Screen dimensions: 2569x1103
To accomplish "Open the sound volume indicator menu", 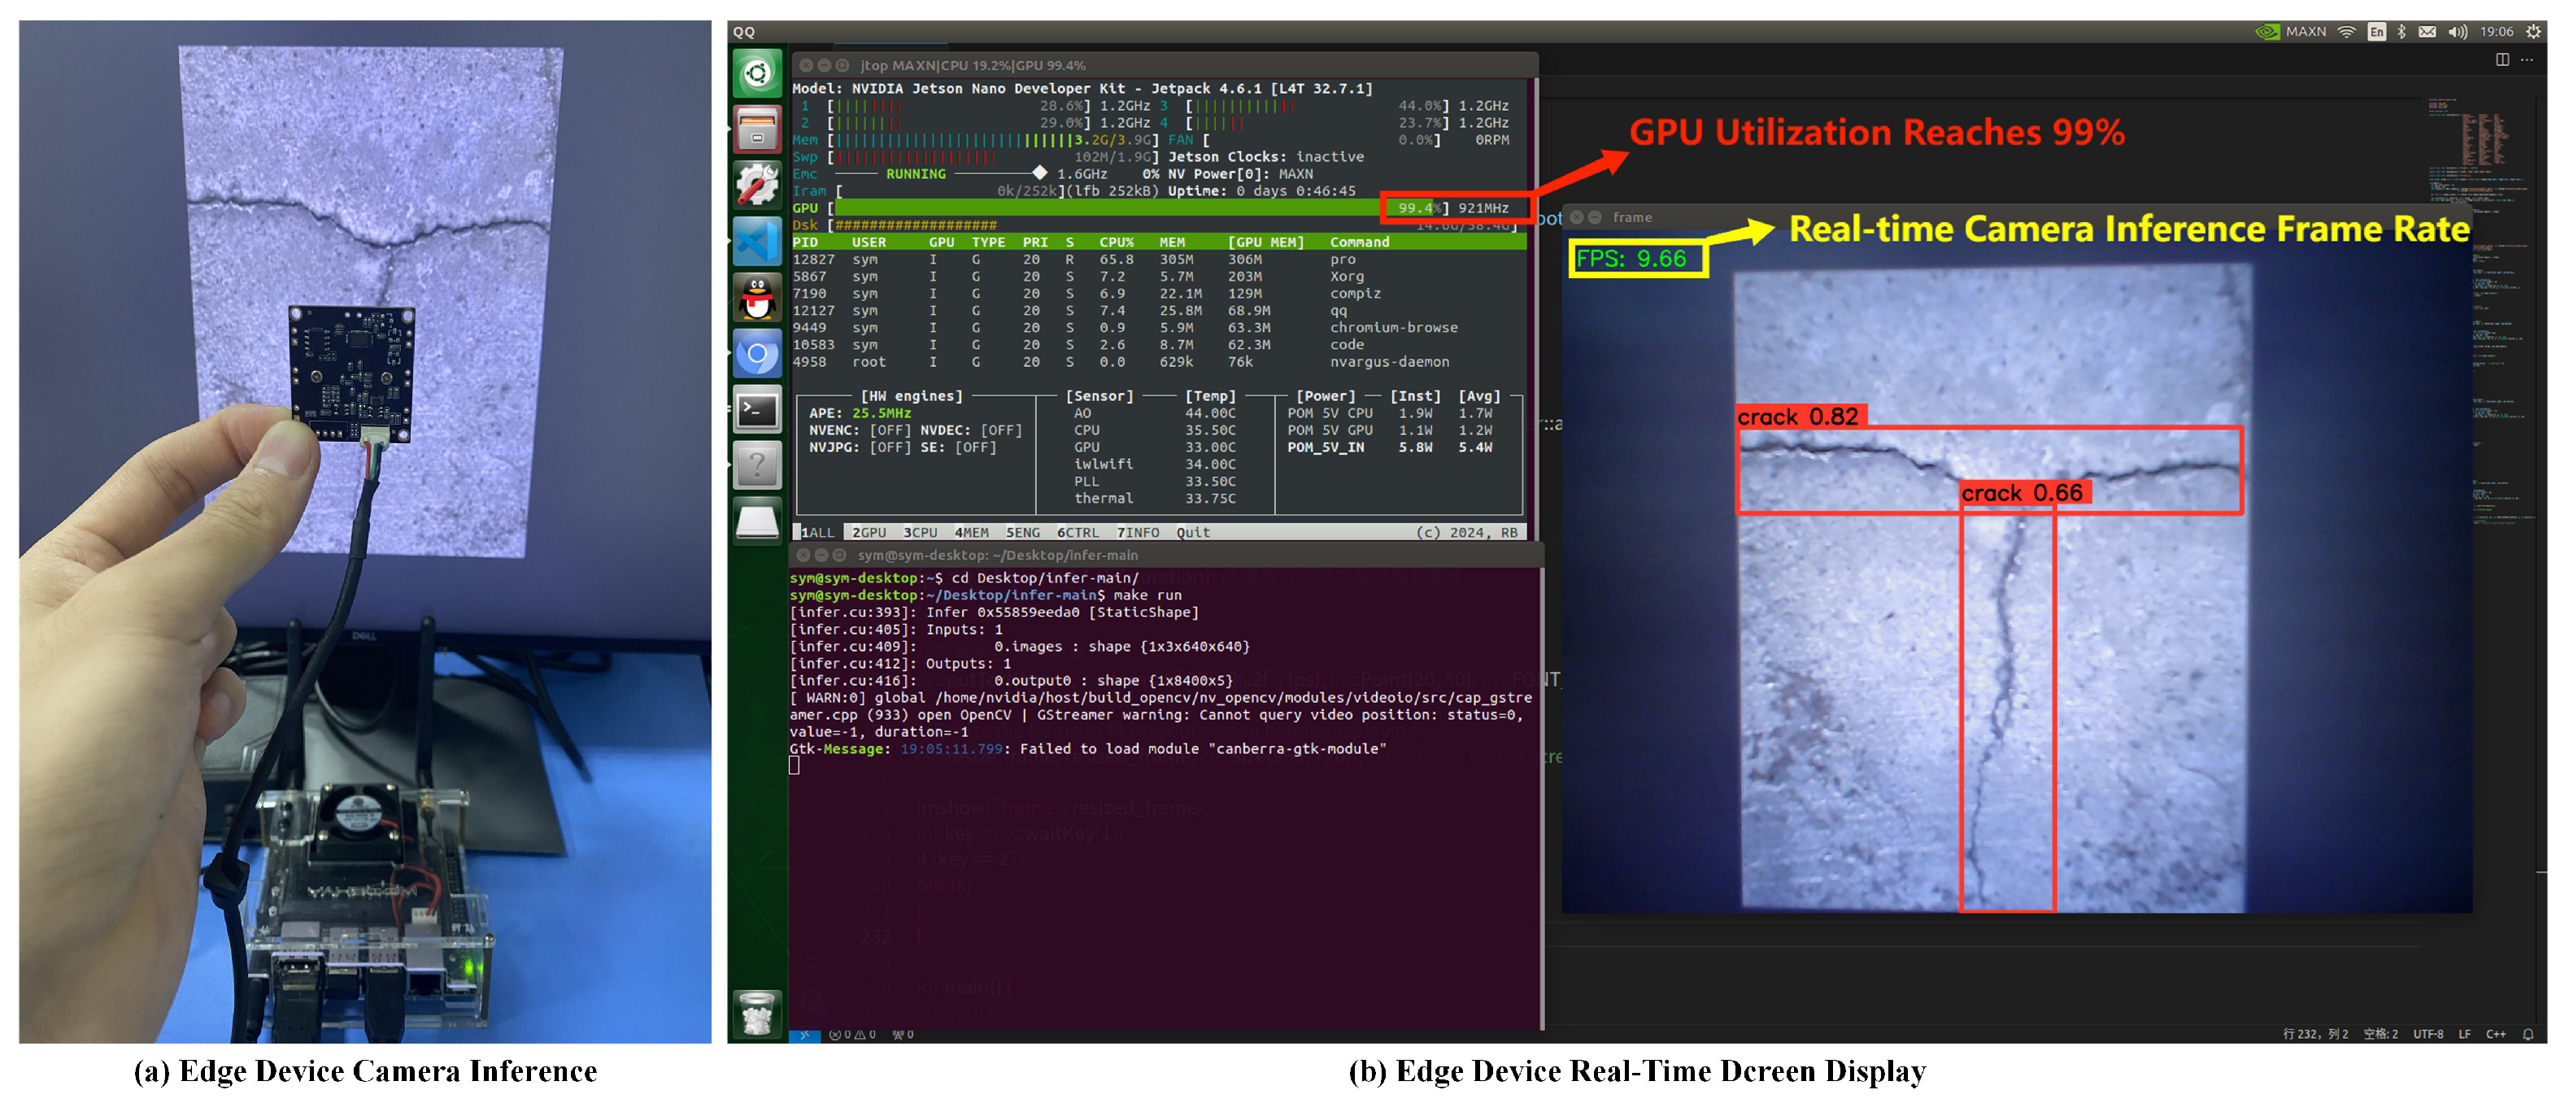I will (2458, 32).
